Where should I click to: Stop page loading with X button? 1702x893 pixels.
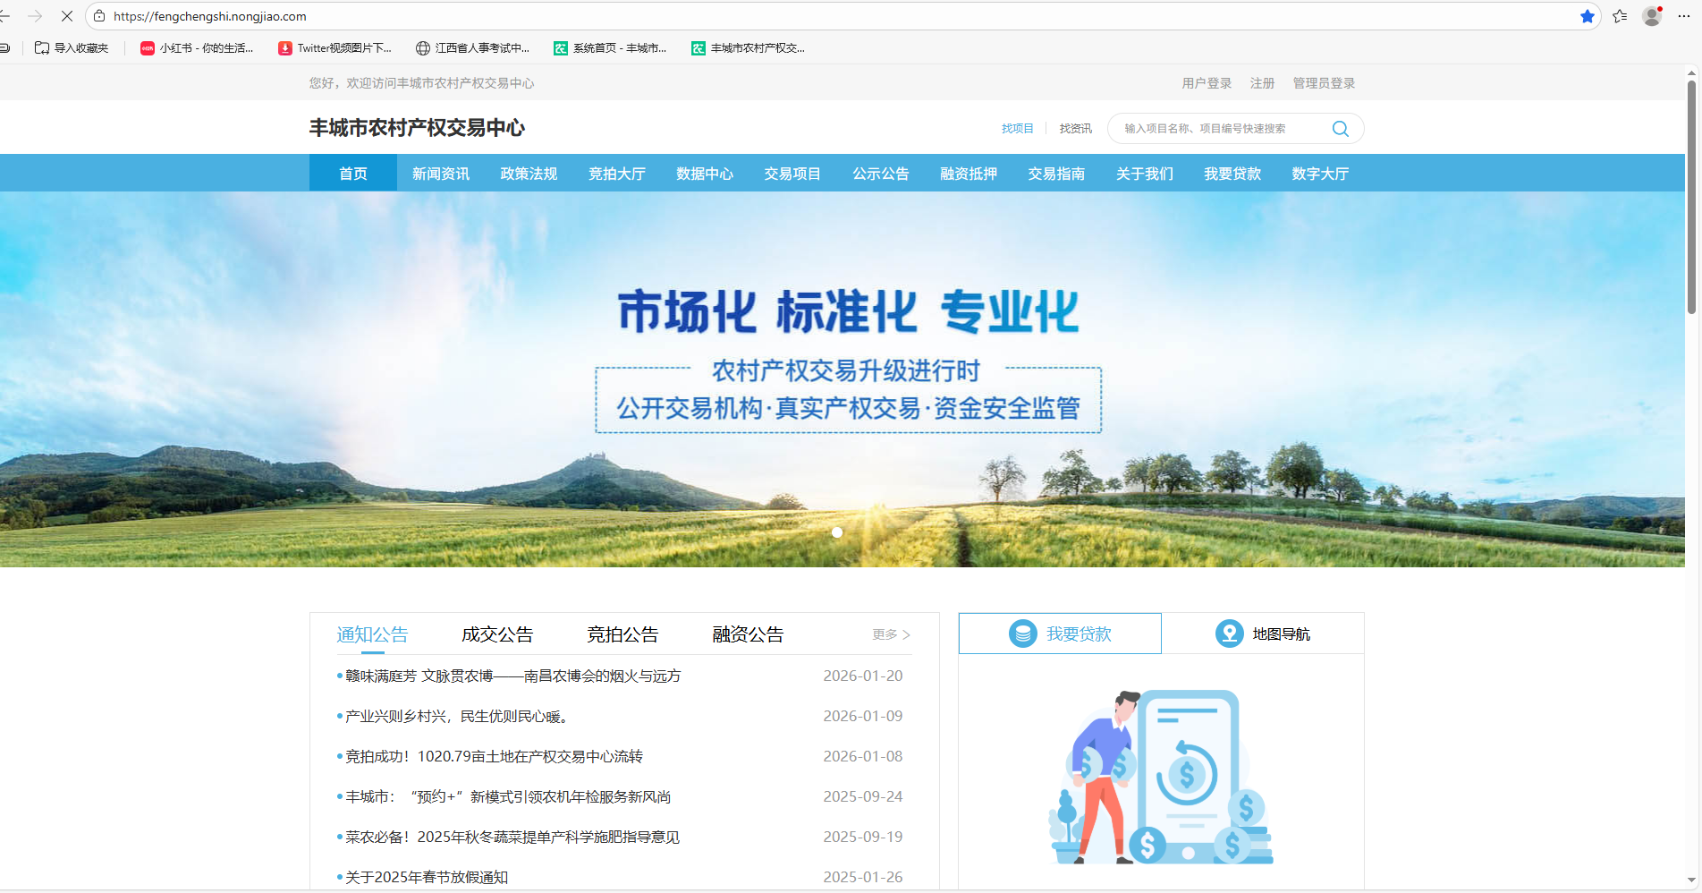coord(67,16)
